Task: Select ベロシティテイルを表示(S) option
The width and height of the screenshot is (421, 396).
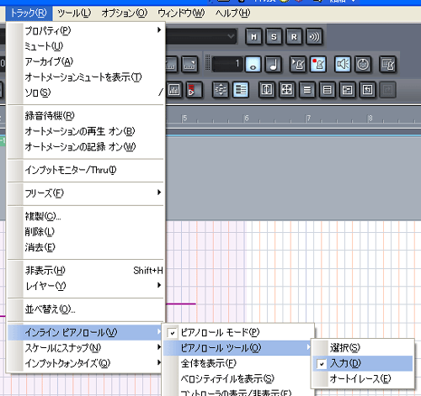Action: [x=238, y=379]
